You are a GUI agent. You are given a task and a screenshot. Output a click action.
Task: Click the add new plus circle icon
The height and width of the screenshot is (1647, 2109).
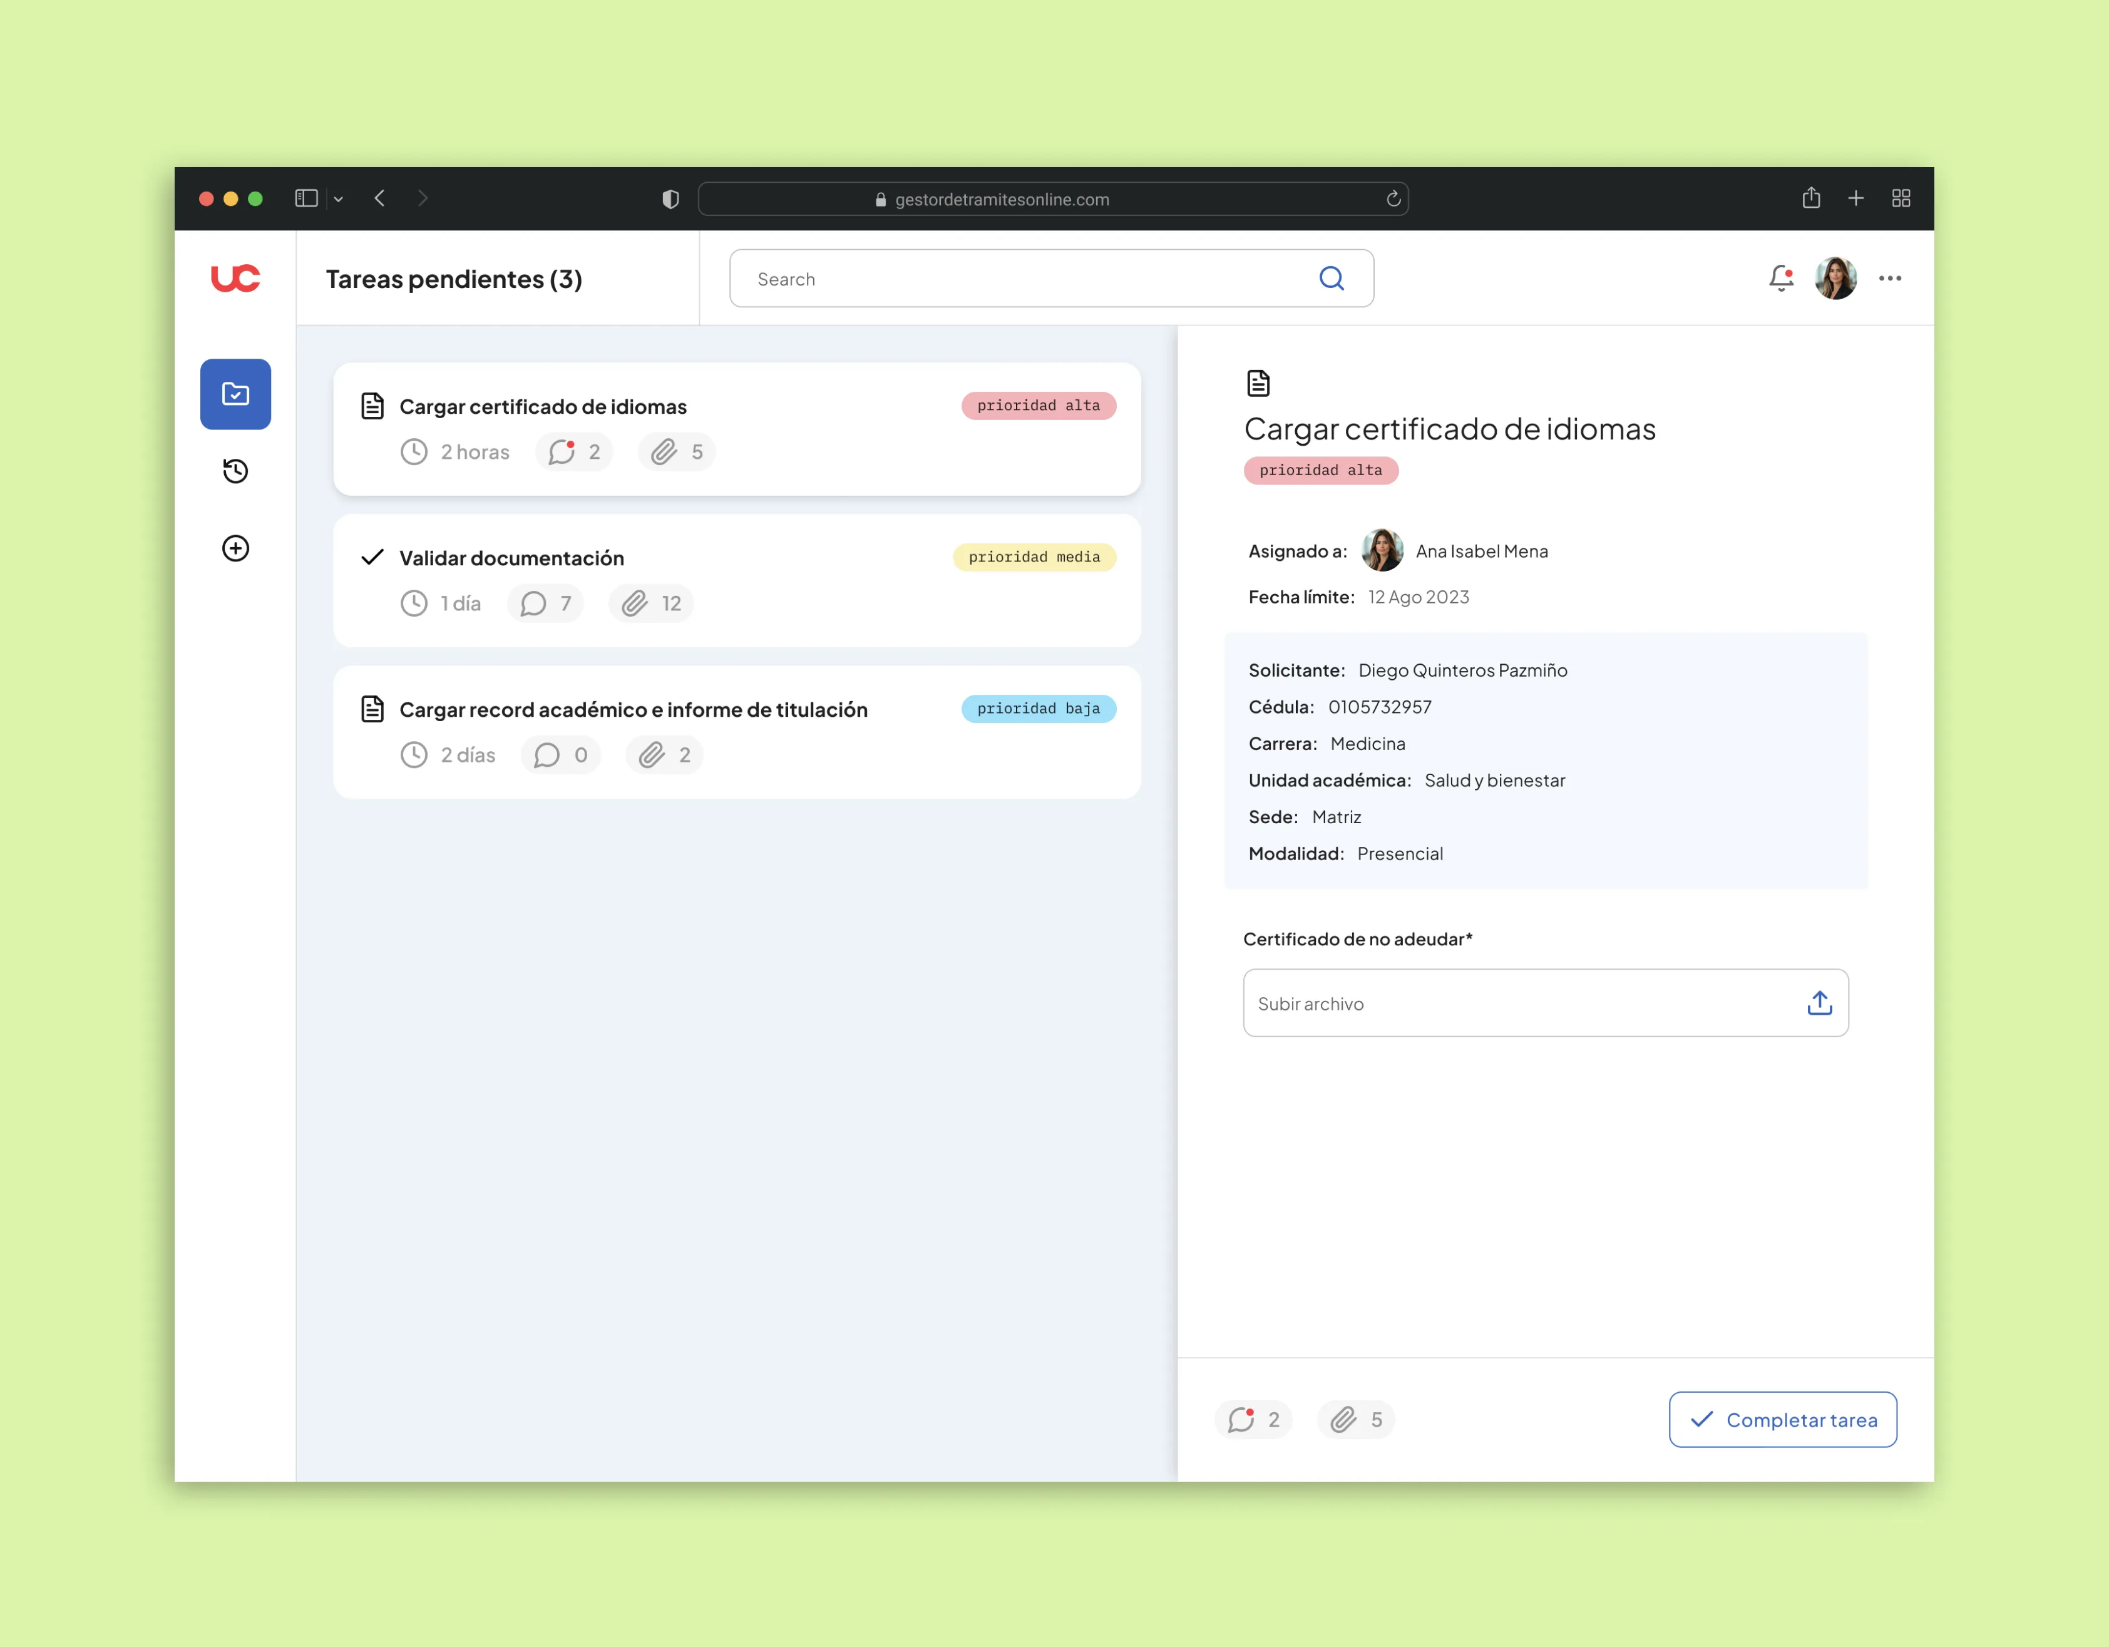pos(235,548)
